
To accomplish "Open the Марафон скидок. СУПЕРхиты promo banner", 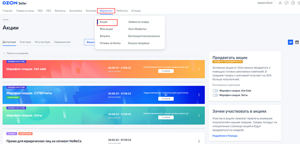I will click(x=104, y=95).
